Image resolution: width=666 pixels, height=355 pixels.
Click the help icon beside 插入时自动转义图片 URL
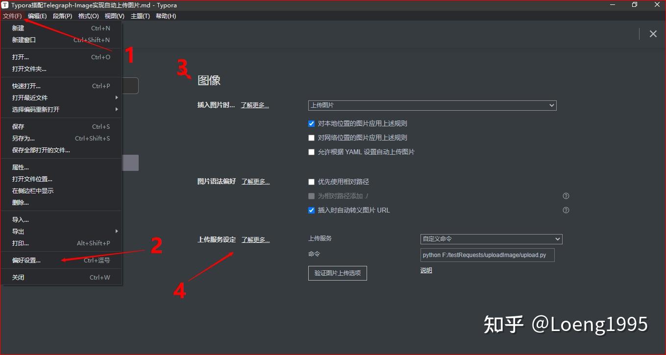[566, 210]
